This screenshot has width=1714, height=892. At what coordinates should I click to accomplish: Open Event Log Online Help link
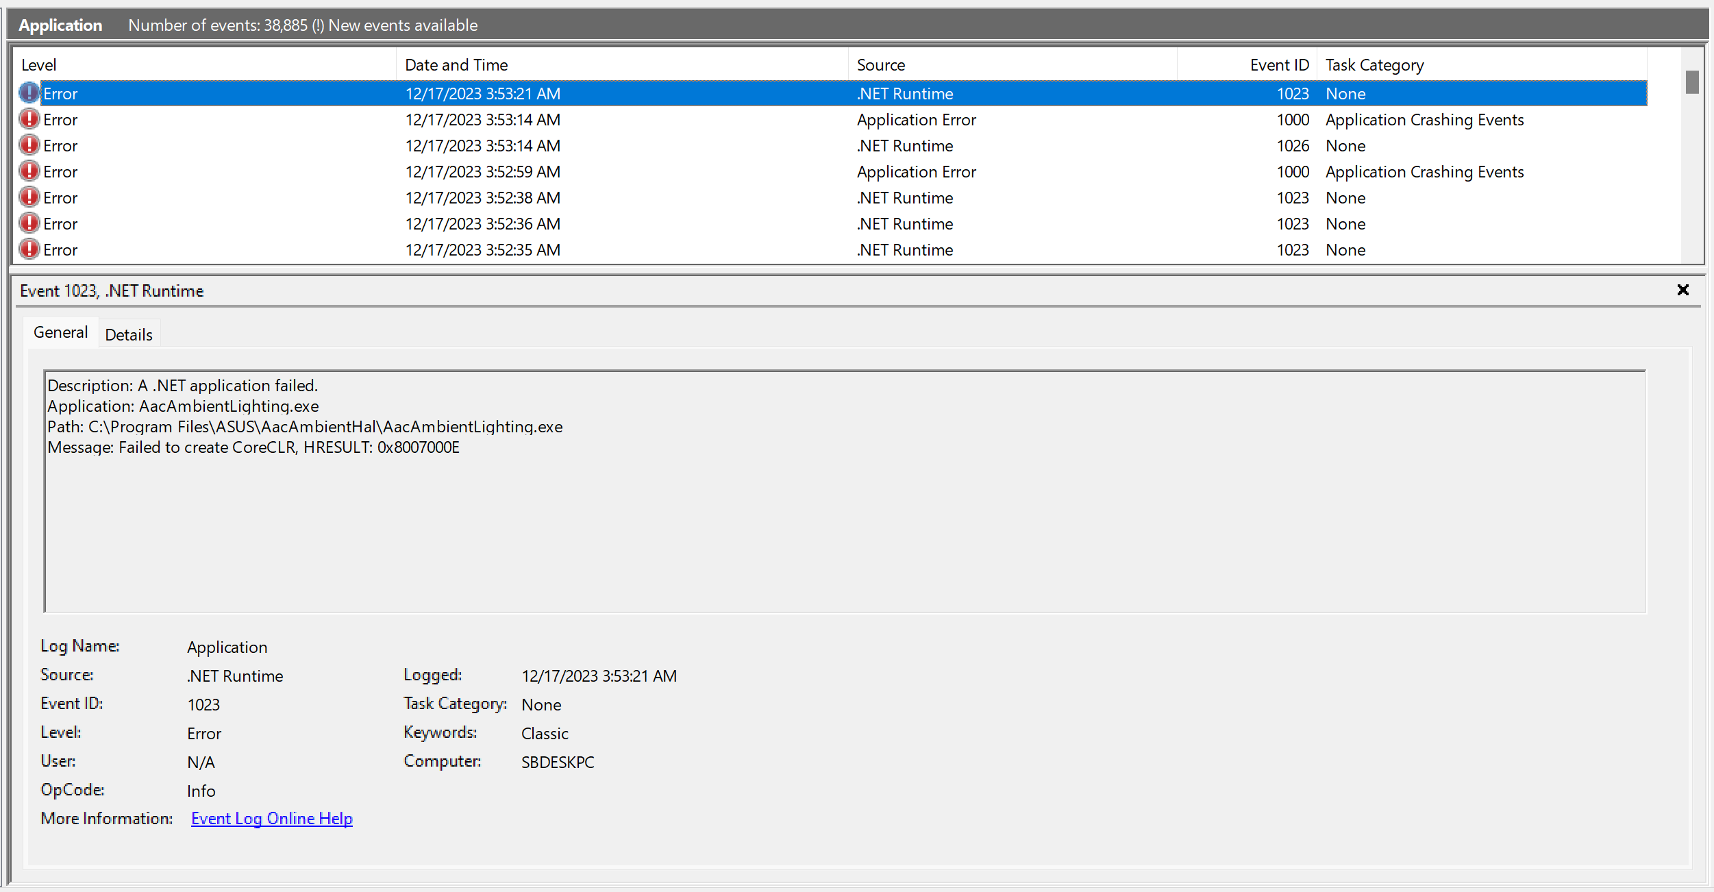click(271, 819)
